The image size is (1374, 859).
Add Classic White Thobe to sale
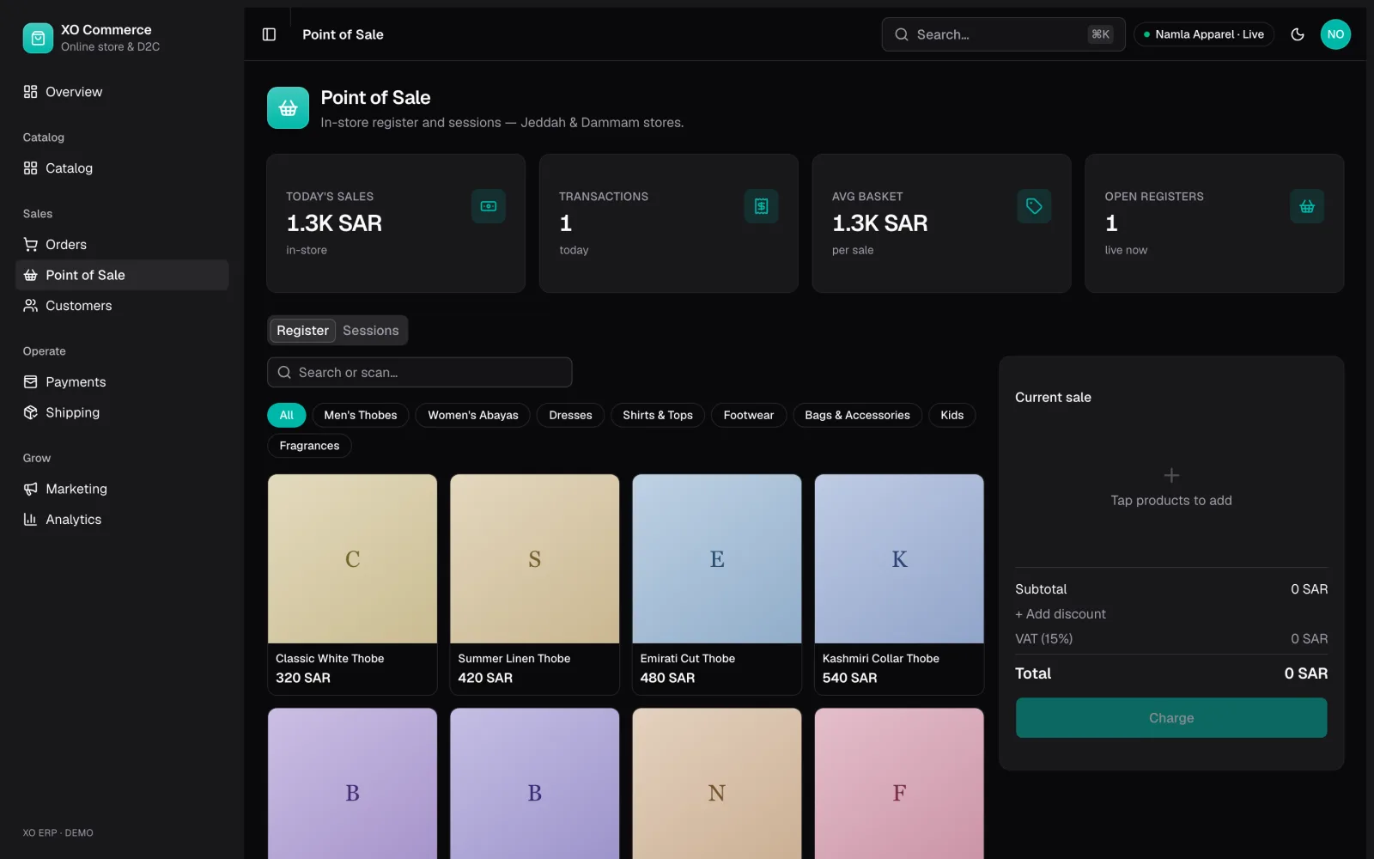[352, 584]
